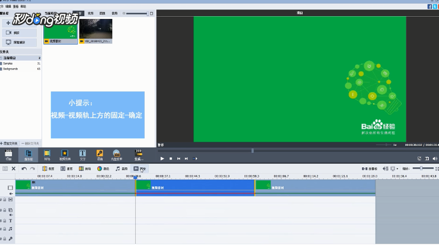
Task: Click the delete X icon in timeline toolbar
Action: click(14, 168)
